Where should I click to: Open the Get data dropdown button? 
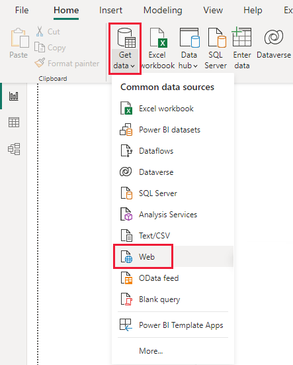pyautogui.click(x=125, y=48)
